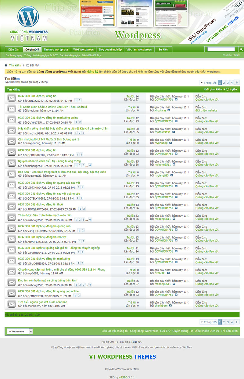Open the Giới thiệu website forum link
This screenshot has height=379, width=244.
206,111
